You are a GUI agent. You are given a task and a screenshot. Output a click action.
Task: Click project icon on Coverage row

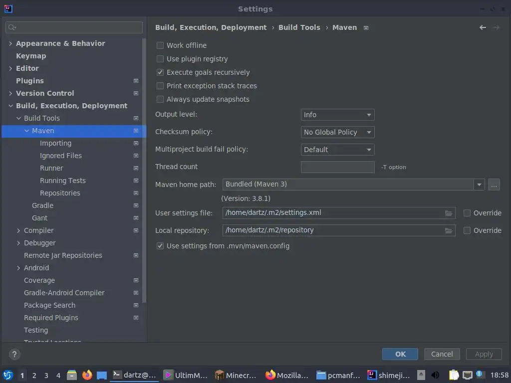click(136, 280)
